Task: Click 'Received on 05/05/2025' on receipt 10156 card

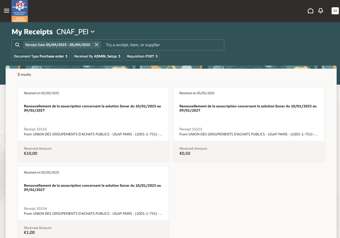Action: (42, 93)
